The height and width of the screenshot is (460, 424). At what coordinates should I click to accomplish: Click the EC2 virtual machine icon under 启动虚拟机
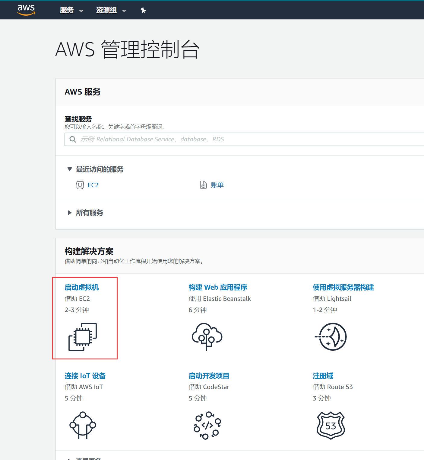(83, 337)
